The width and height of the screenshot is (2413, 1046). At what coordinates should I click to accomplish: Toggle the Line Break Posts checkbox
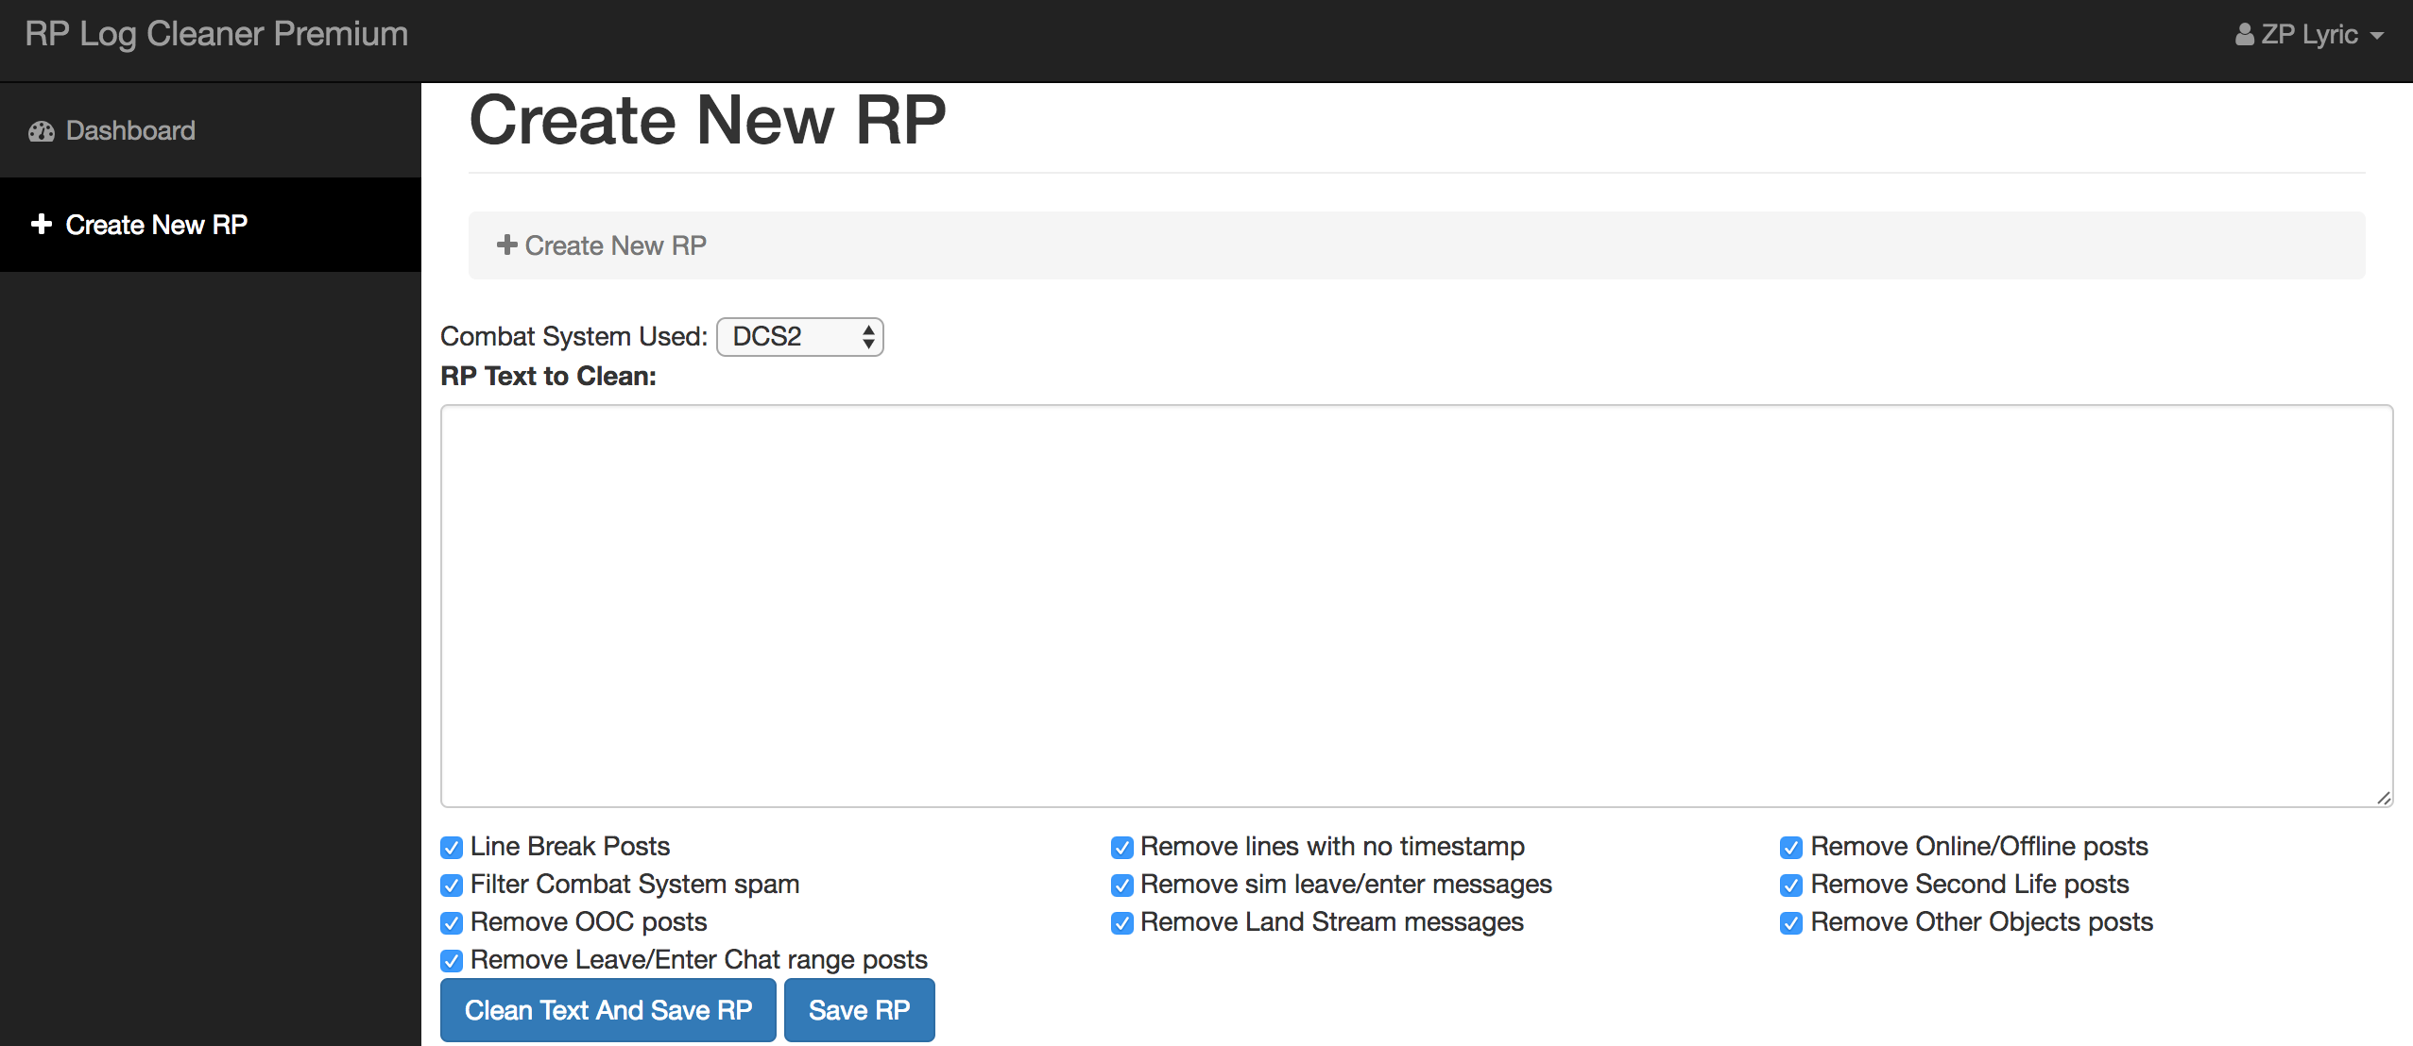coord(452,847)
